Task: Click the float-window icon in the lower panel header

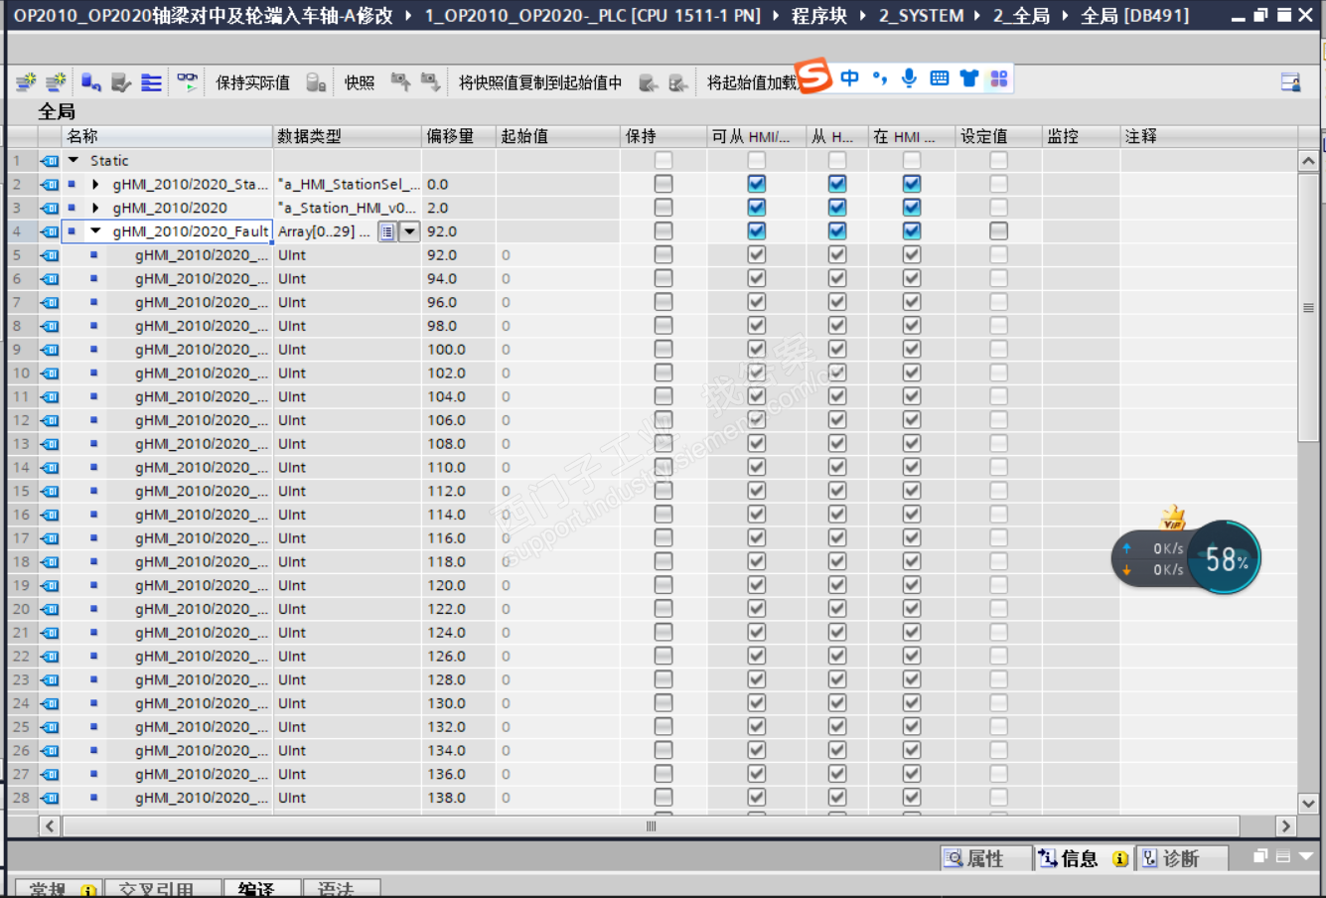Action: point(1259,856)
